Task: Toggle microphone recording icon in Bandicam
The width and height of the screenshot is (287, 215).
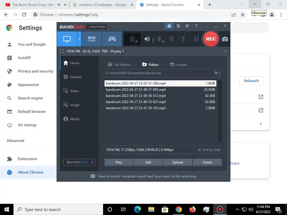Action: [x=159, y=39]
